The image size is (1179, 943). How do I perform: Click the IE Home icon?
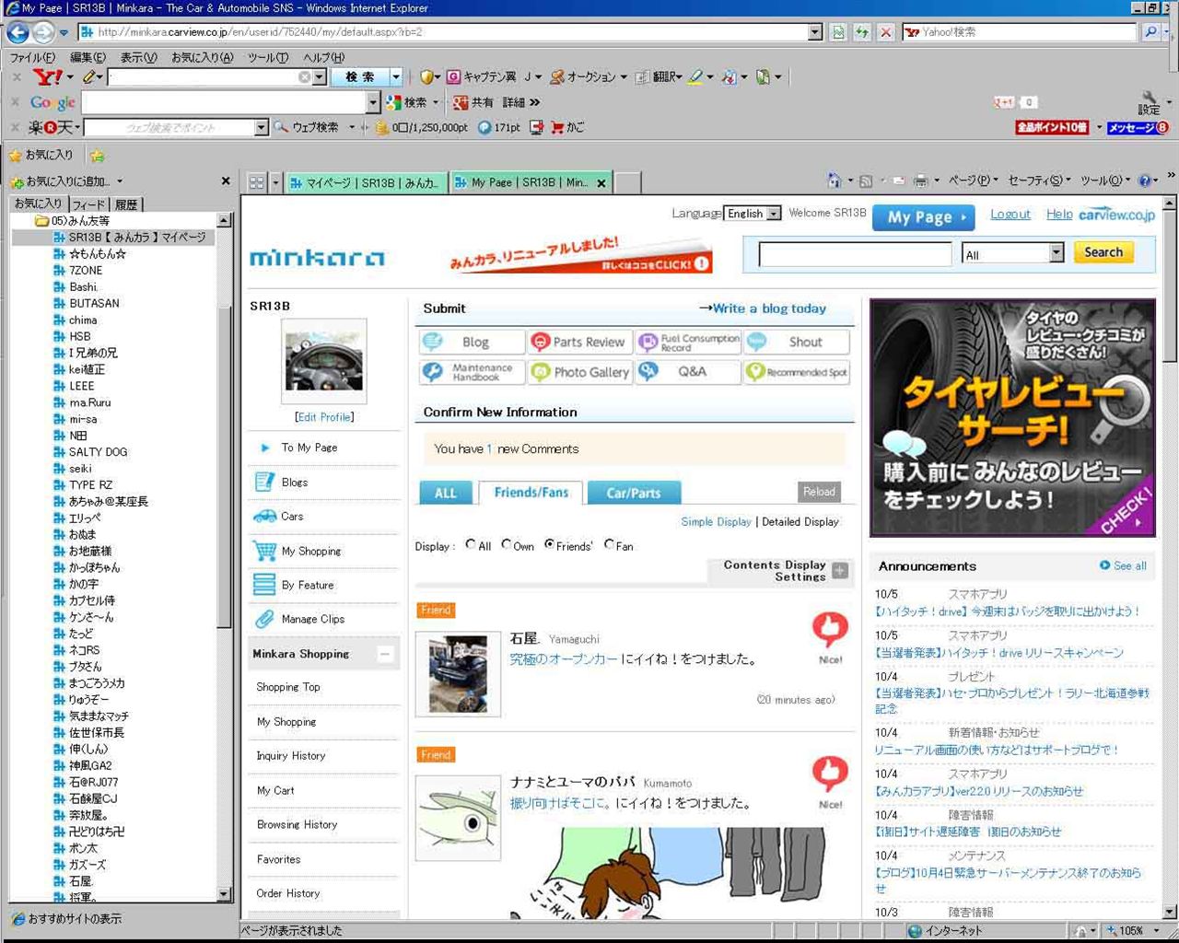tap(835, 180)
